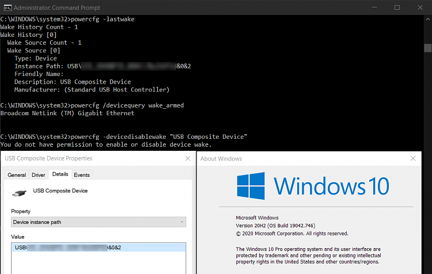Click the 'Type: Device' output line
This screenshot has width=432, height=274.
pos(36,58)
